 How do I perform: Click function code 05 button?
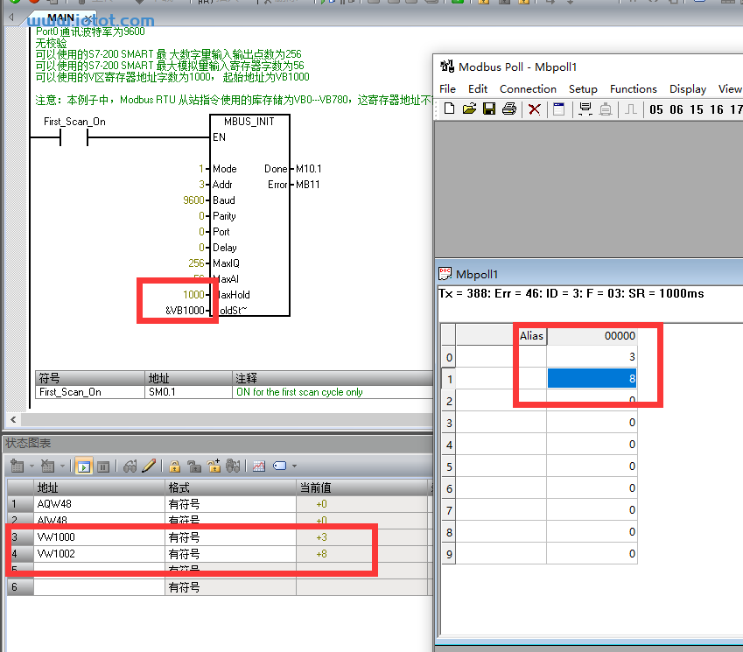(x=656, y=109)
